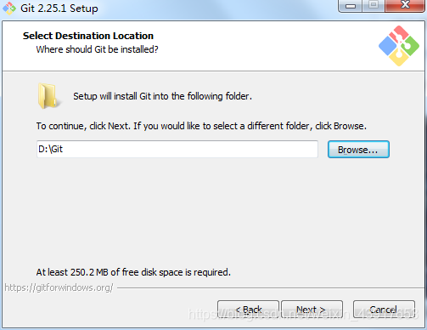Click the disabled maximize window button
Viewport: 427px width, 330px height.
374,6
